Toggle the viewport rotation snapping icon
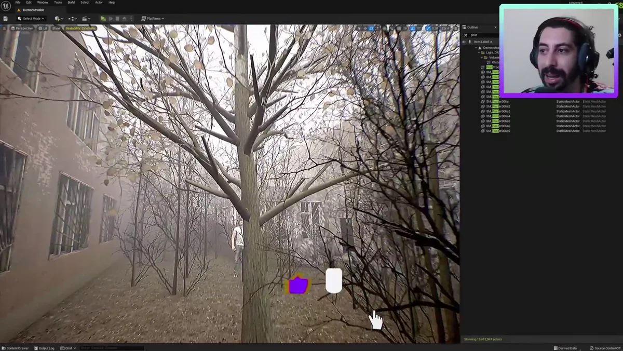This screenshot has width=623, height=351. [x=413, y=28]
